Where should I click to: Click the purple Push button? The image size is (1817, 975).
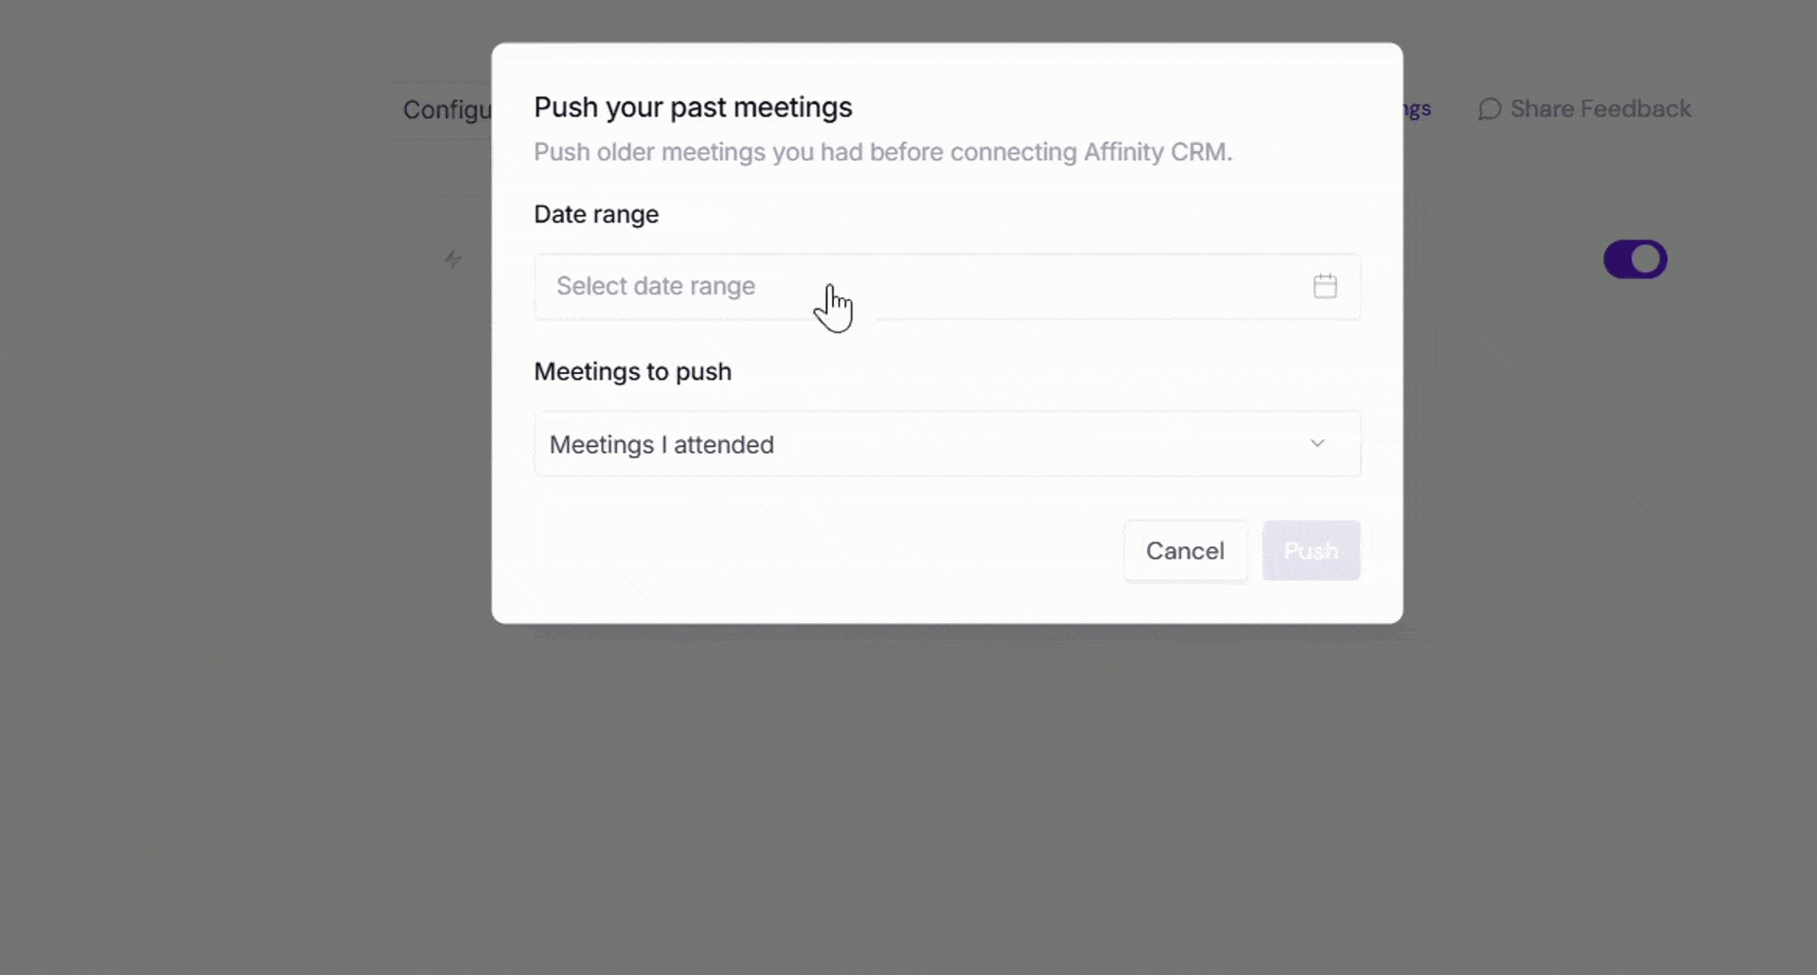pos(1311,551)
